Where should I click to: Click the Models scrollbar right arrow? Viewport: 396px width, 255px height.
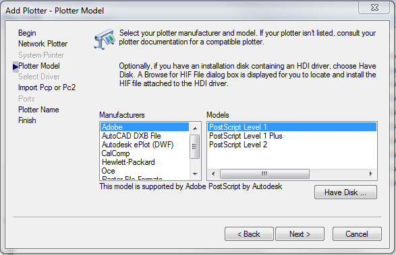click(x=370, y=174)
